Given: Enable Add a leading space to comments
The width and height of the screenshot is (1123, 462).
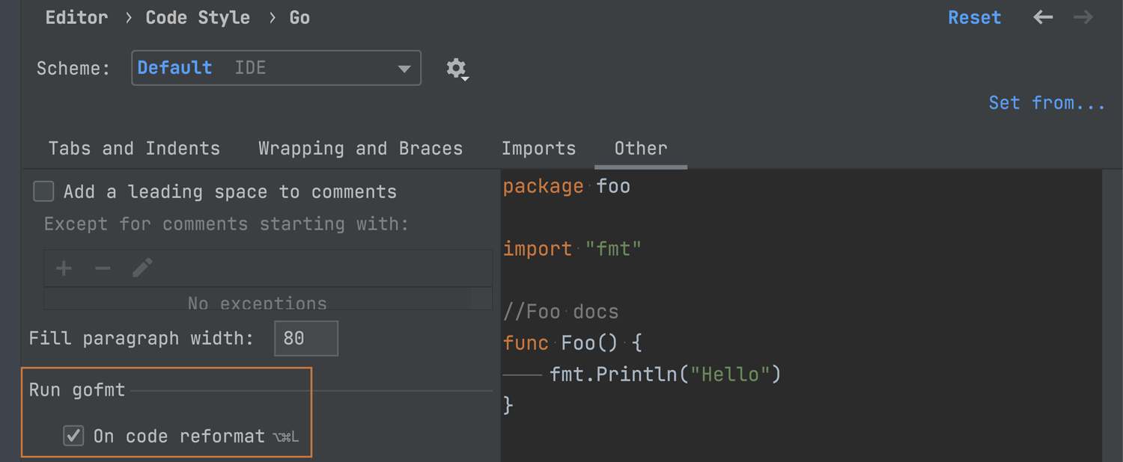Looking at the screenshot, I should 44,192.
